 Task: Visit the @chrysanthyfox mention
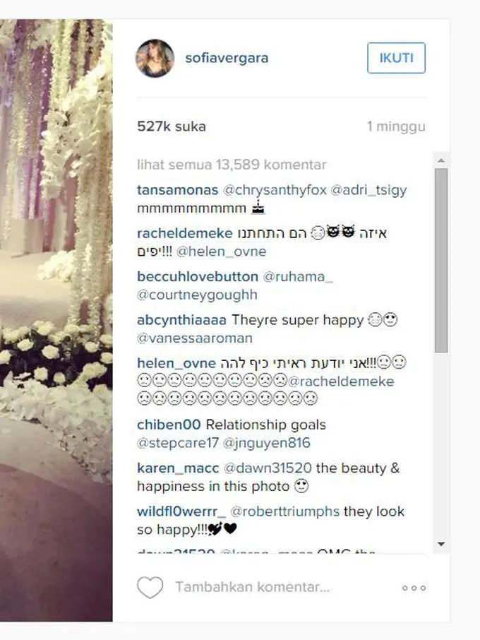[275, 190]
